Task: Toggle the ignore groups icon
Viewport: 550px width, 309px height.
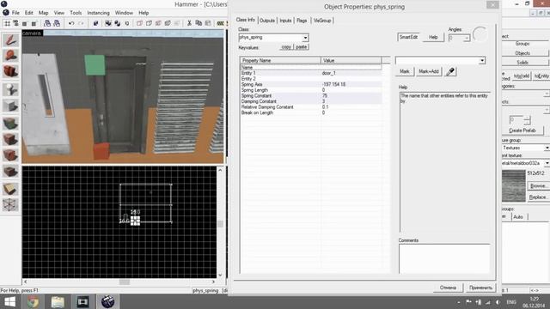Action: [x=126, y=23]
